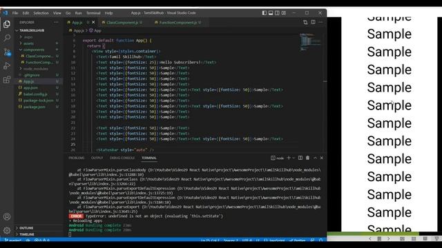Image resolution: width=442 pixels, height=248 pixels.
Task: Click errors and warnings status bar item
Action: click(x=42, y=240)
